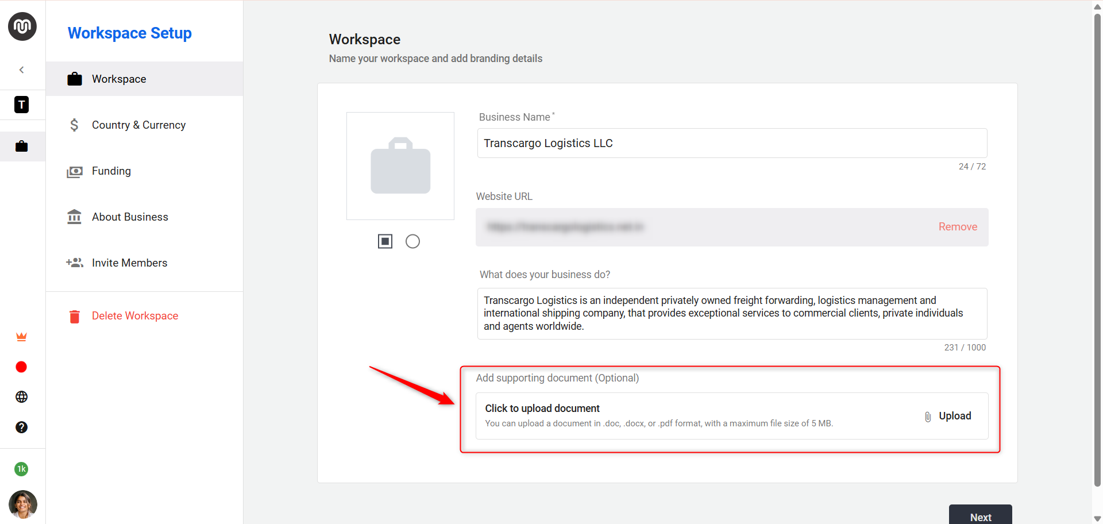
Task: Open the black T workspace icon
Action: point(22,105)
